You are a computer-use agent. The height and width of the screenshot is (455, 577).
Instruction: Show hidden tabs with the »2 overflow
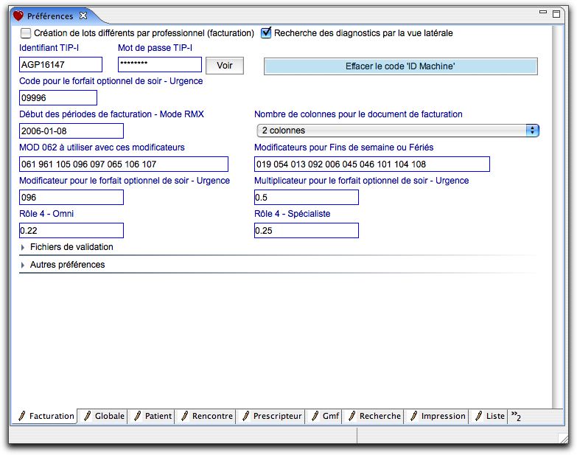point(516,417)
